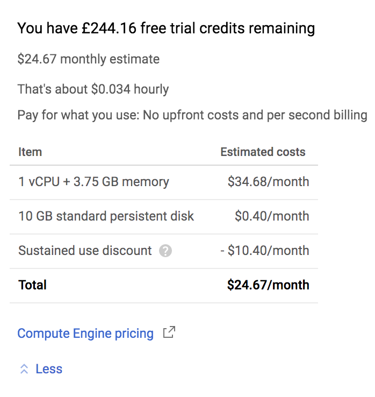Click the external link icon beside pricing
Screen dimensions: 375x397
pyautogui.click(x=169, y=332)
